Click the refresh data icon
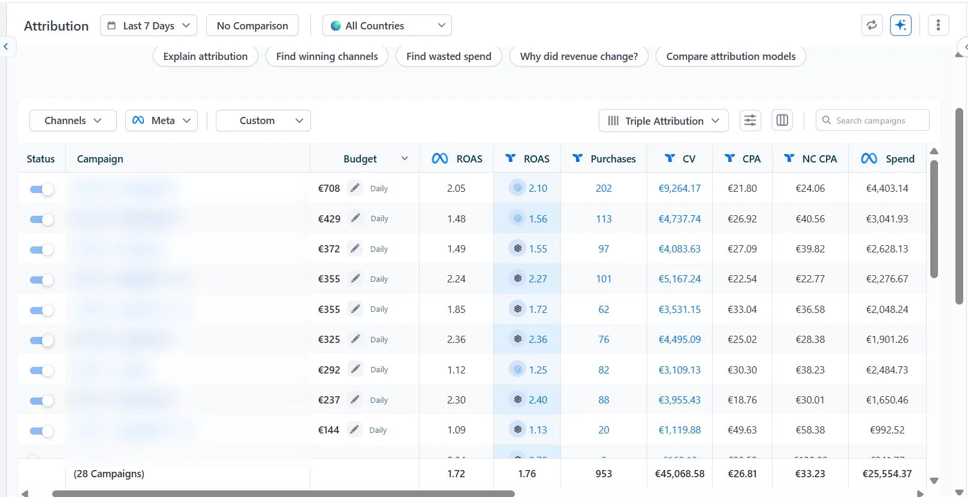The width and height of the screenshot is (968, 497). pyautogui.click(x=871, y=25)
